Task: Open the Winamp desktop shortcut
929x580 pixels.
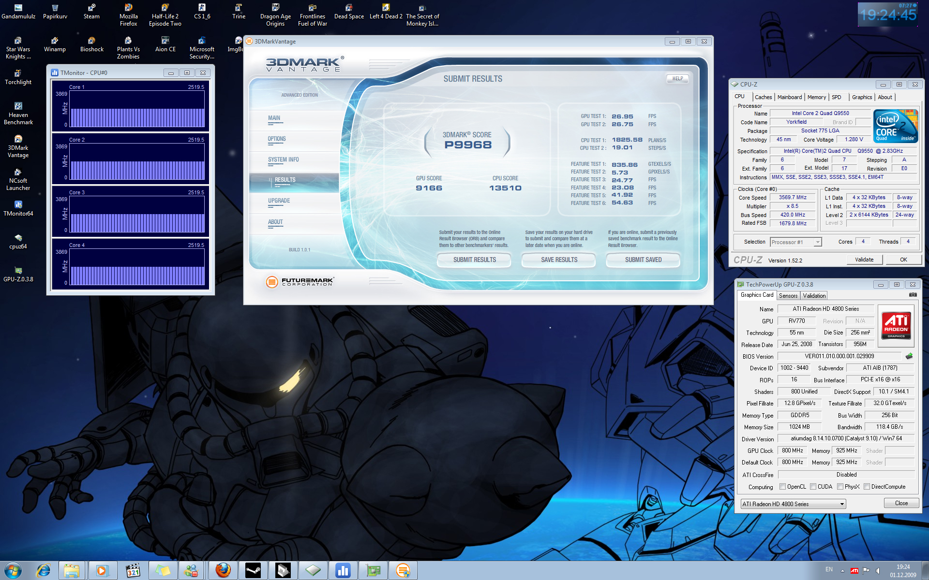Action: coord(55,44)
